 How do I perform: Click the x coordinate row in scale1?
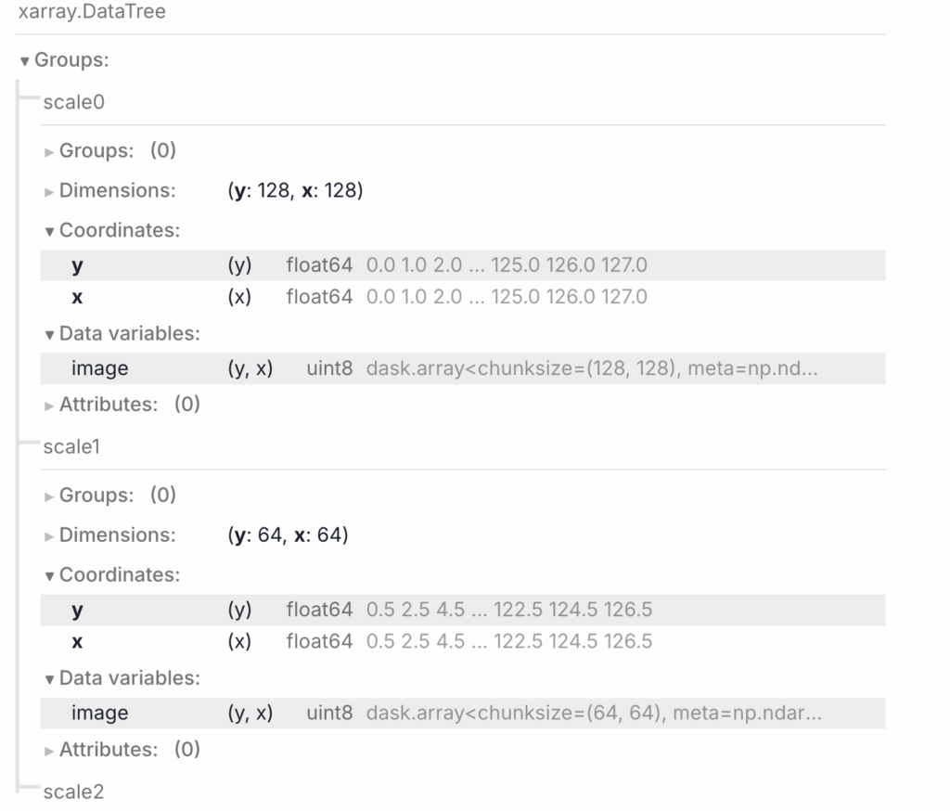77,641
